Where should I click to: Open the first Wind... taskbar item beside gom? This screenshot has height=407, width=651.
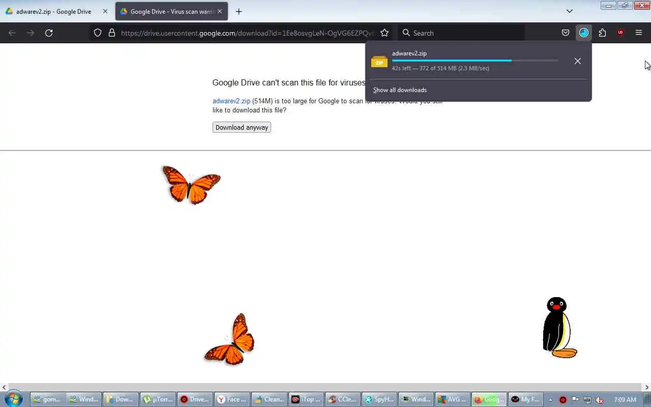point(84,399)
